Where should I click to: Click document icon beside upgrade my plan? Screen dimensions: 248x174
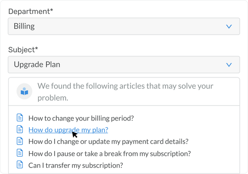pyautogui.click(x=20, y=129)
